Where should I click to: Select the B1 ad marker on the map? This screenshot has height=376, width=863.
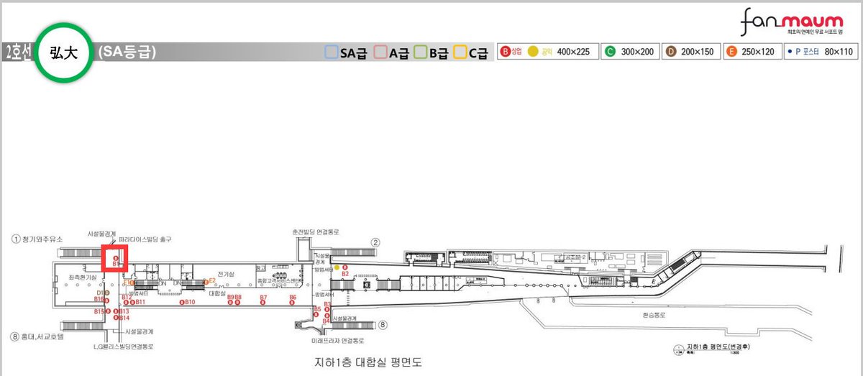116,258
